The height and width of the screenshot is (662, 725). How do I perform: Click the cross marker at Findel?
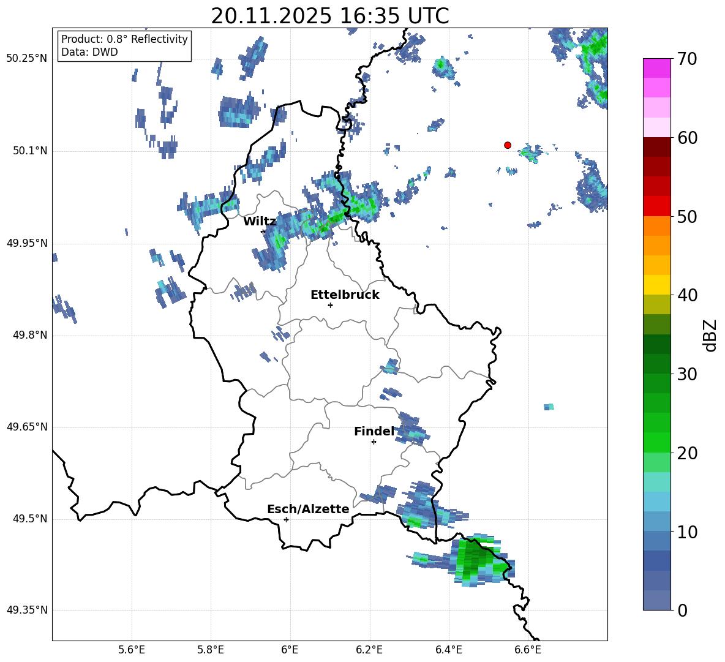(x=374, y=442)
